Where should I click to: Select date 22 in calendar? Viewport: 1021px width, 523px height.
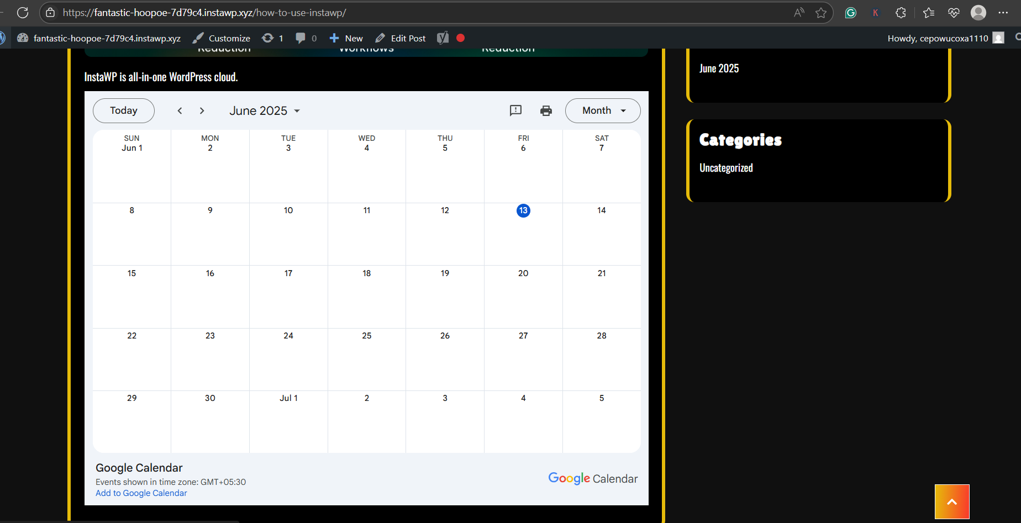132,336
